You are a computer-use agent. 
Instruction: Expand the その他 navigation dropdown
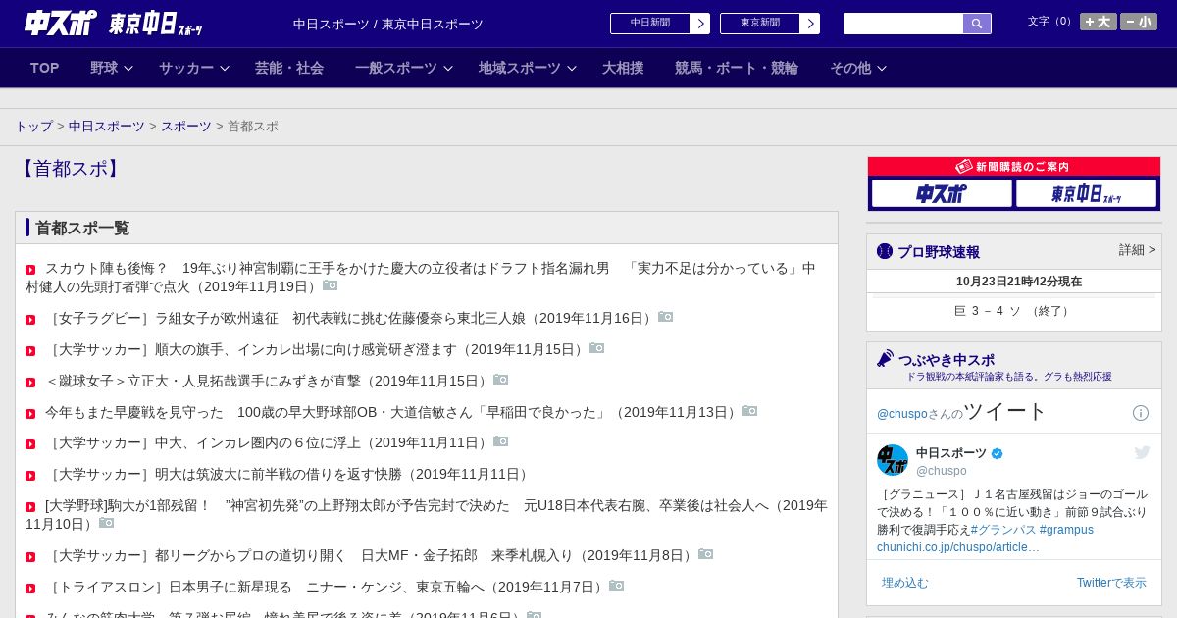[x=858, y=68]
